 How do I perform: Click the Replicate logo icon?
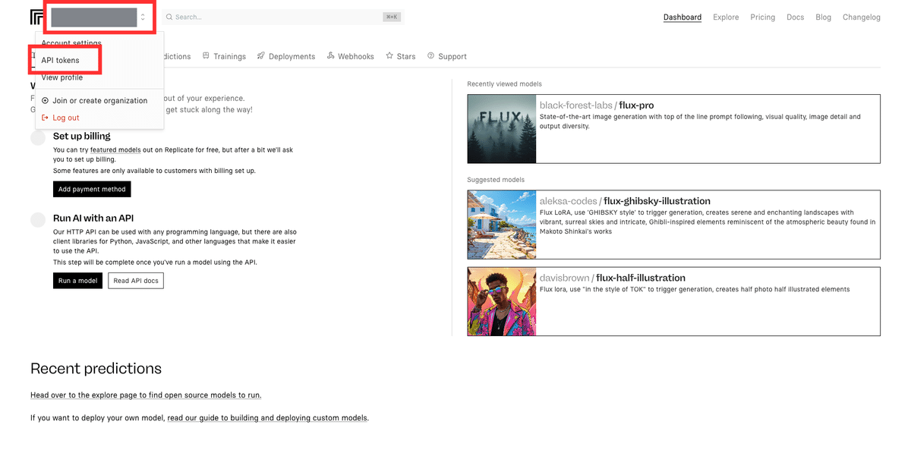pos(36,17)
